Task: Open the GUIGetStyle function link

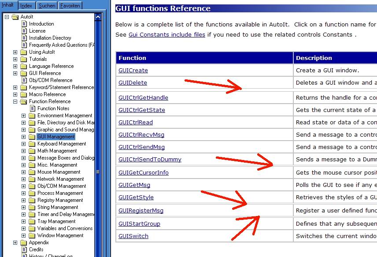Action: pos(136,197)
